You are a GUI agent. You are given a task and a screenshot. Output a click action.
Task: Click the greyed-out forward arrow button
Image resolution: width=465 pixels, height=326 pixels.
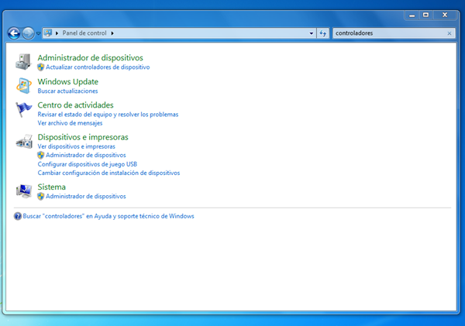(x=28, y=33)
